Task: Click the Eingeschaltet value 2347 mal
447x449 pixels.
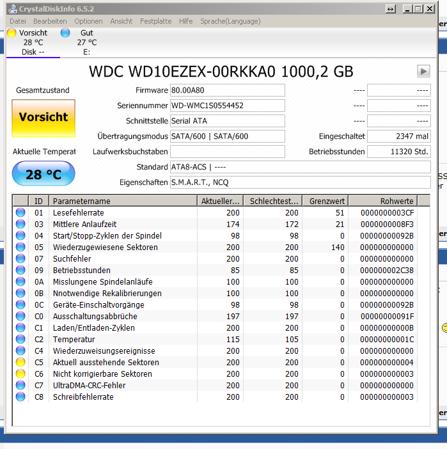Action: 399,136
